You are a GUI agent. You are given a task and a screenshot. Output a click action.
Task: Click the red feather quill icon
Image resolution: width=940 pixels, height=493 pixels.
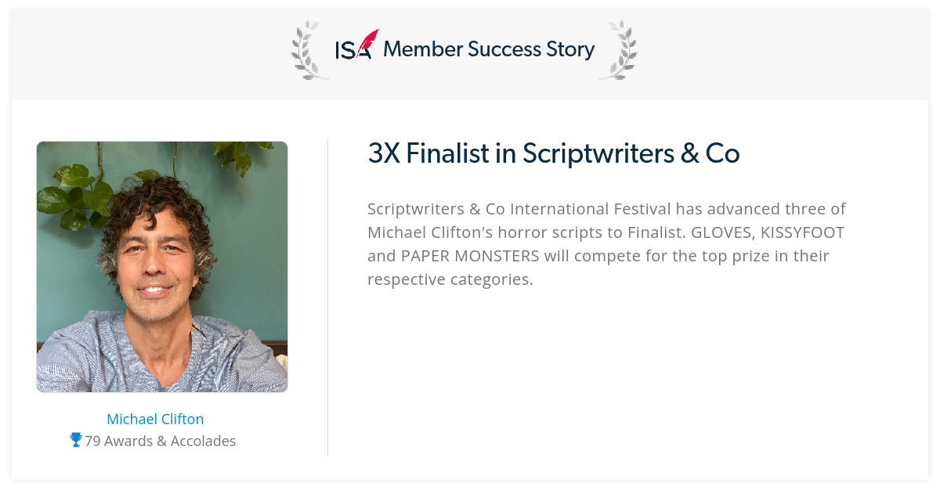pyautogui.click(x=369, y=41)
